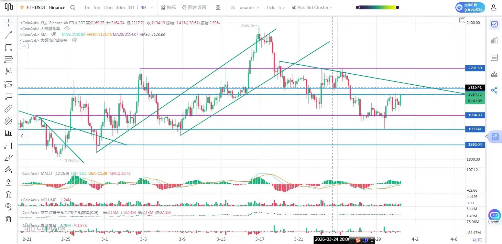Select the Fibonacci retracement tool
Image resolution: width=502 pixels, height=244 pixels.
(8, 84)
